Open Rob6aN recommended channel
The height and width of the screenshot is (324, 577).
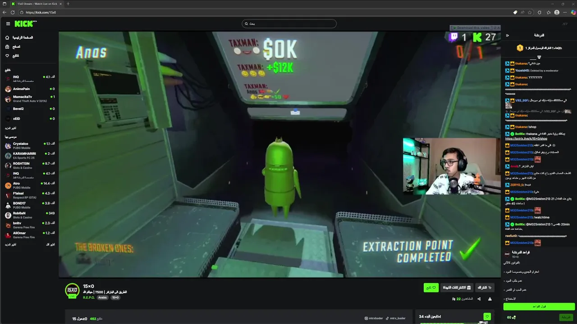click(29, 215)
